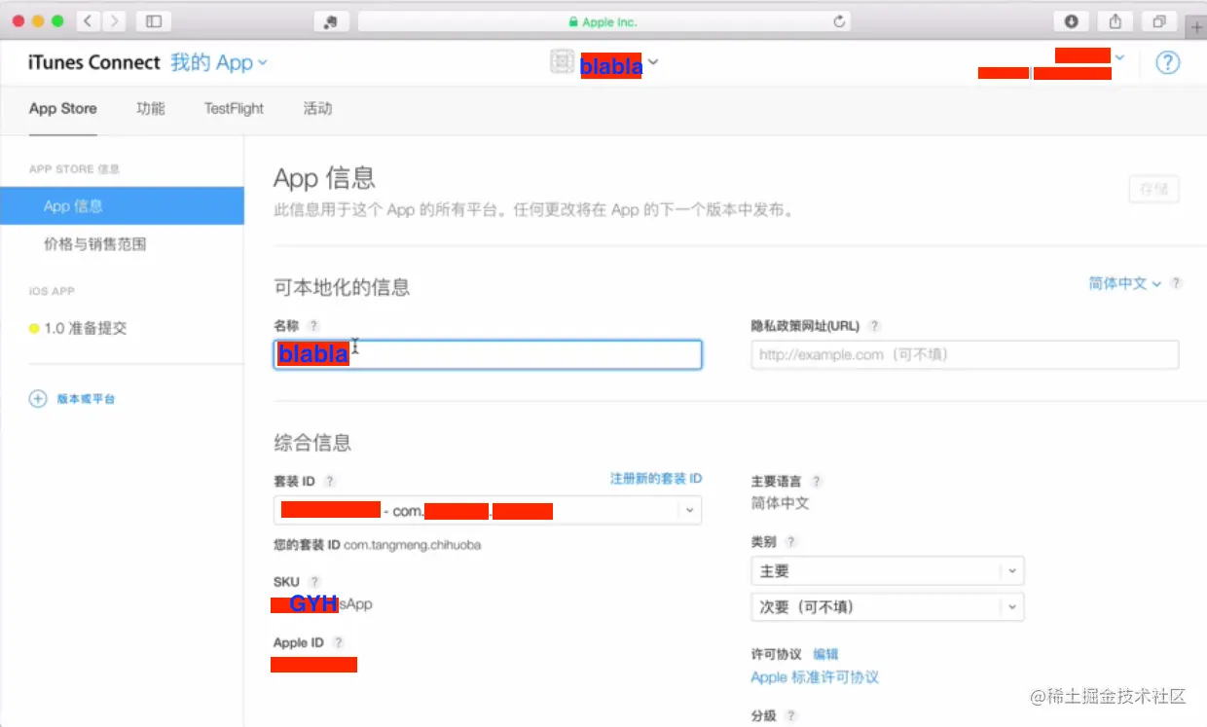Toggle the Safari sidebar button

click(x=153, y=20)
